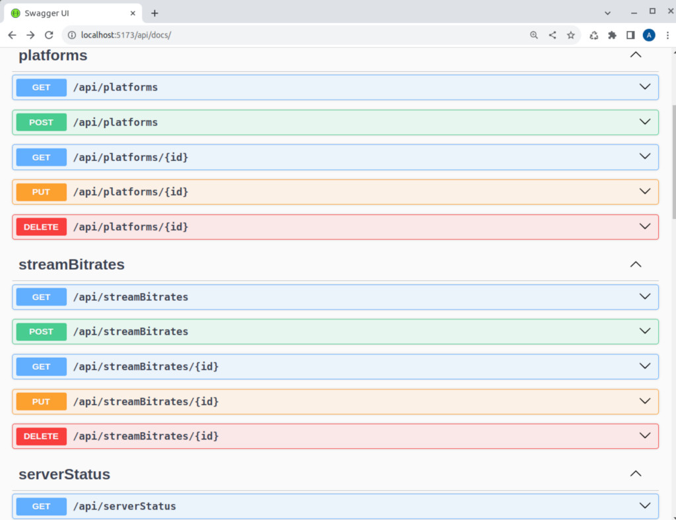Open a new browser tab
The width and height of the screenshot is (676, 520).
pos(154,13)
